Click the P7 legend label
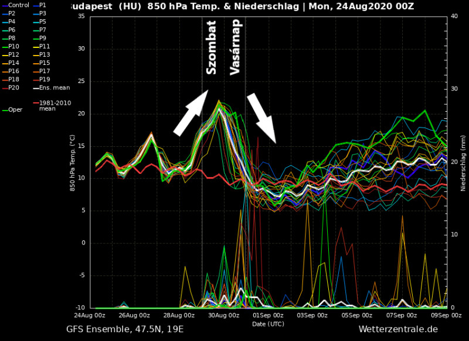This screenshot has width=469, height=341. (42, 30)
